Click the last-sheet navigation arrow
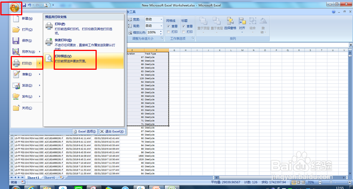Screen dimensions: 353x189 [x=23, y=178]
